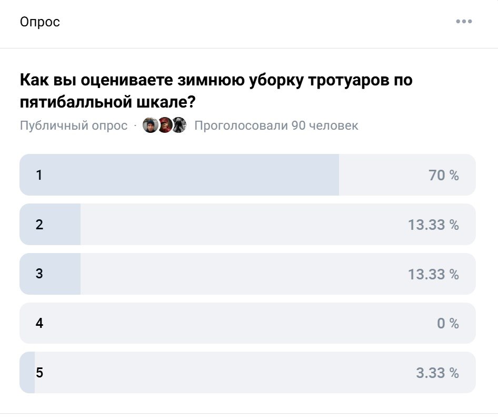Click the 3.33 % value on option 5
498x417 pixels.
(x=437, y=373)
